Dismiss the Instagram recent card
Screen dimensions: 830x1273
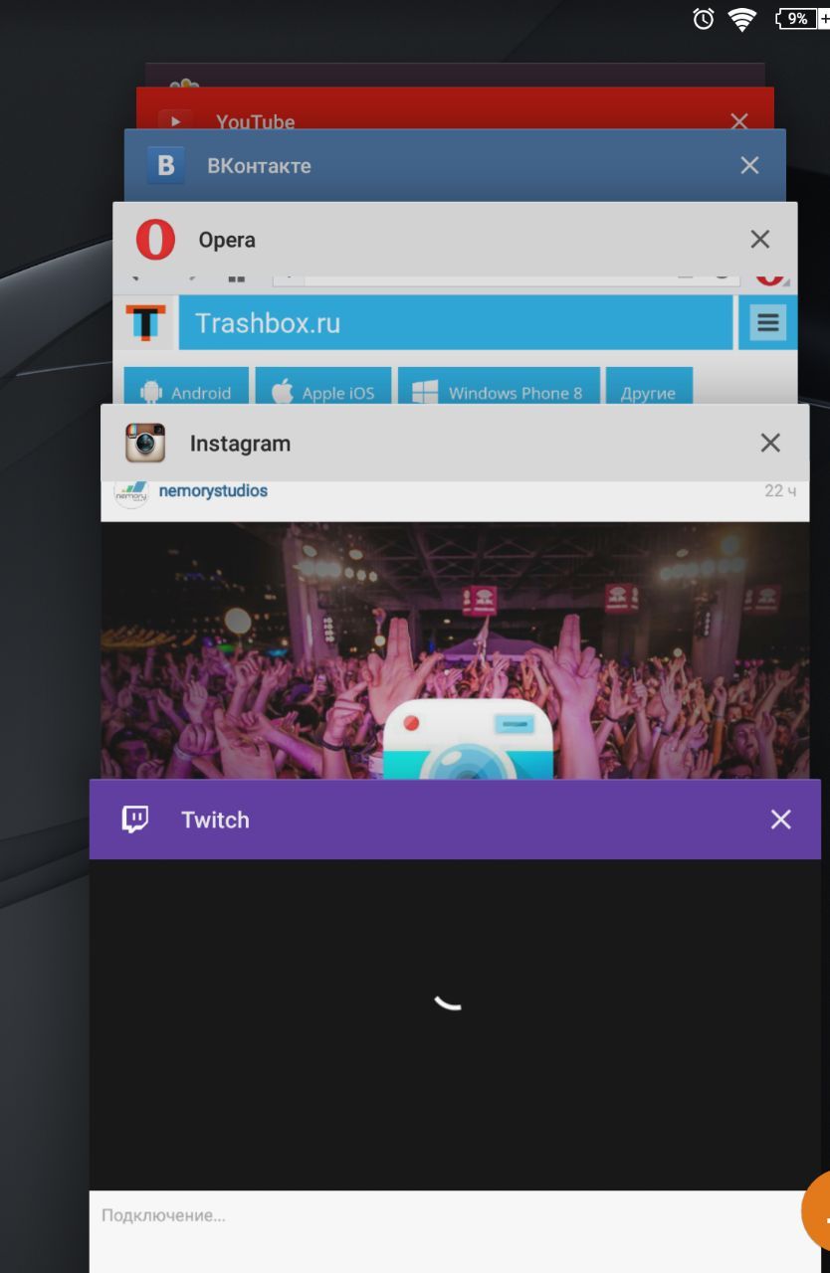click(x=770, y=443)
